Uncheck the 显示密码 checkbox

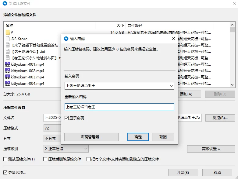(67, 118)
